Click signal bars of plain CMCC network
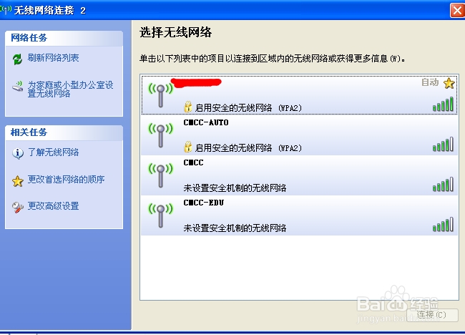Screen dimensions: 465x335 point(443,184)
